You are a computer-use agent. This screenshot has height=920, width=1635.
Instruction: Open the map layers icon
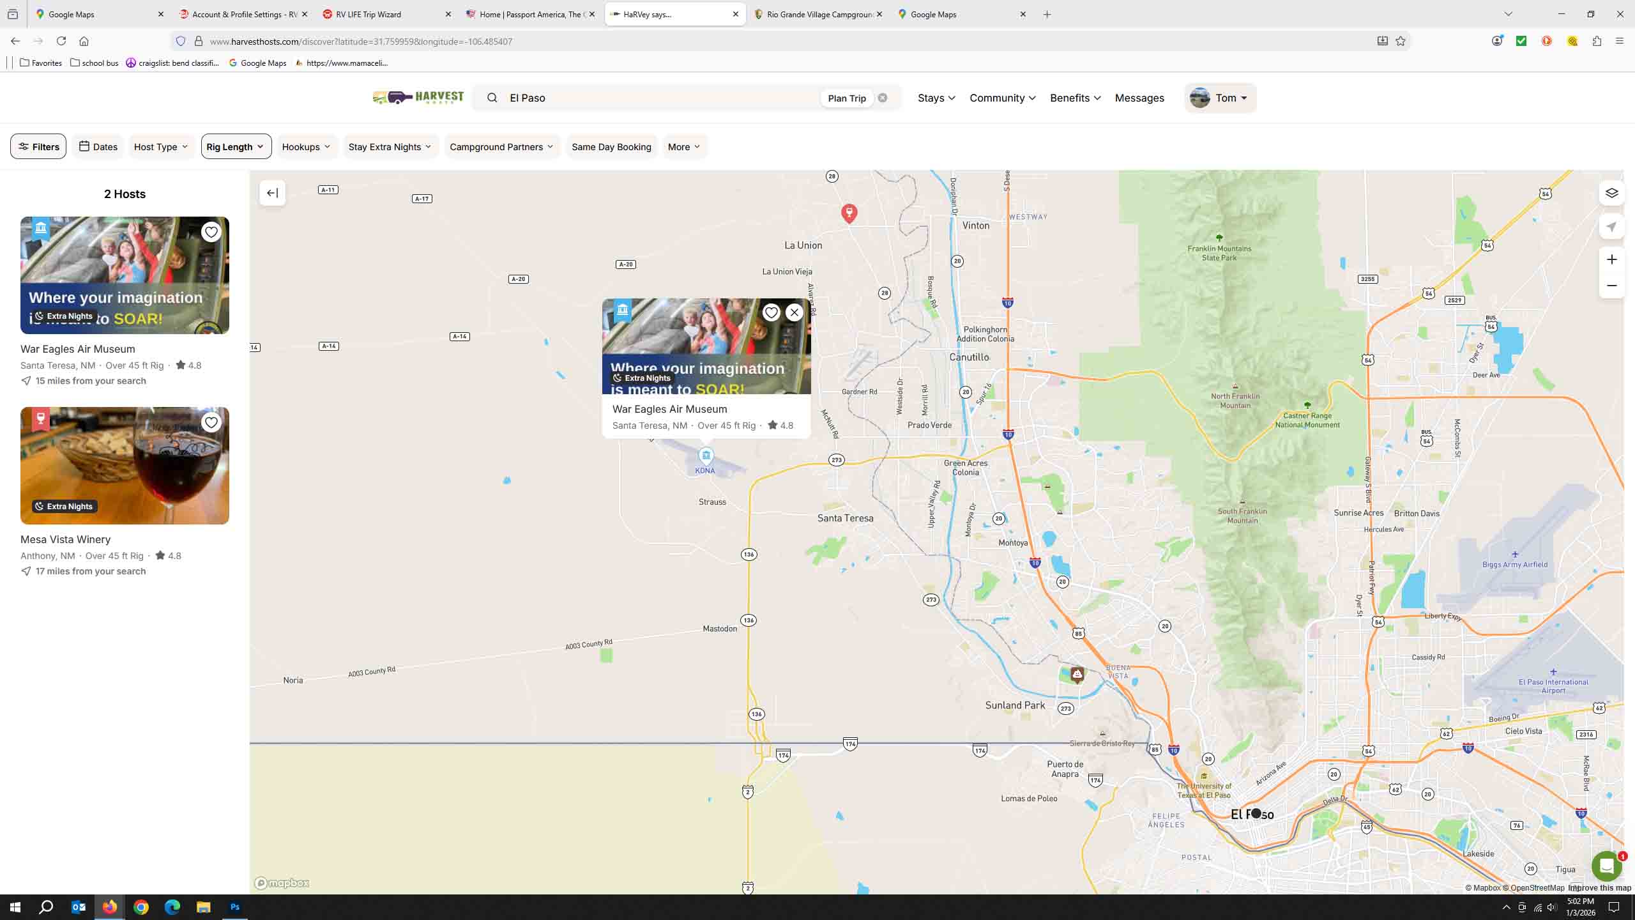click(1611, 193)
